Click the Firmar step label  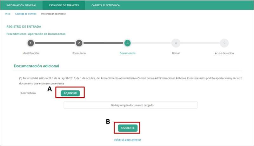pos(176,53)
